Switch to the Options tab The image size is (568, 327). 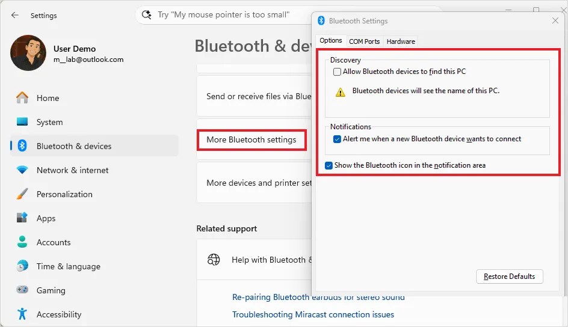331,40
